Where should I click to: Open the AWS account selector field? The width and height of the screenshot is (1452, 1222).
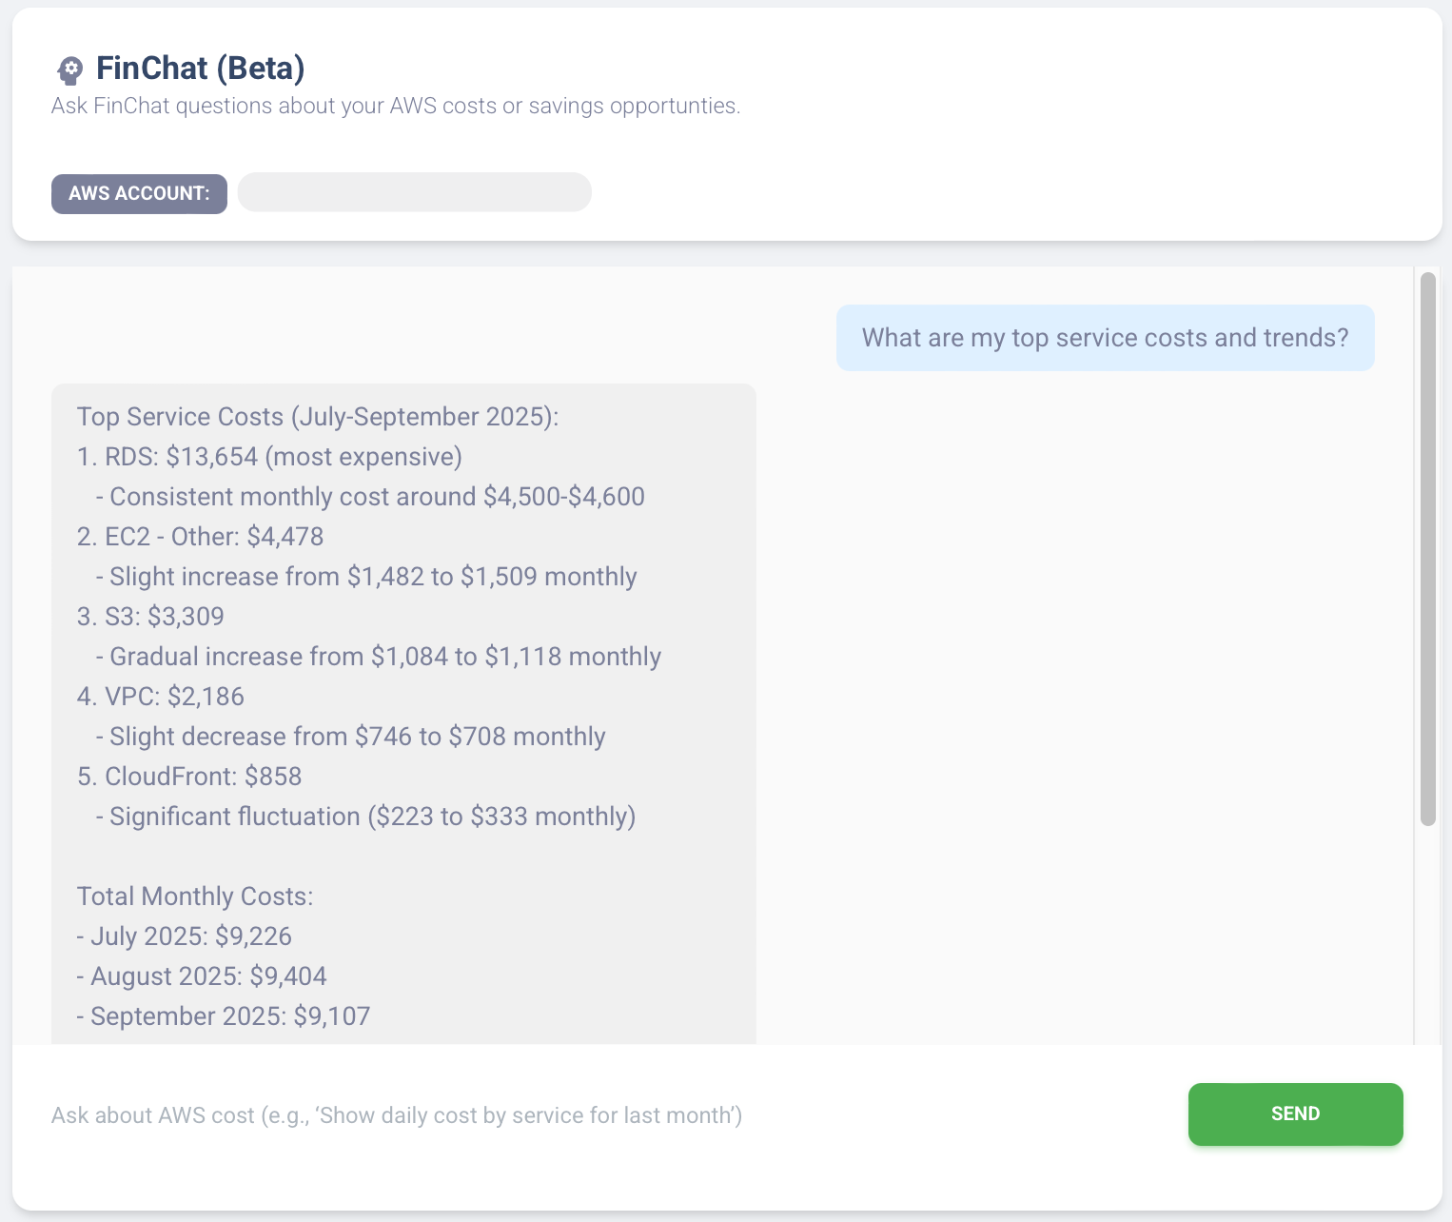[x=414, y=192]
